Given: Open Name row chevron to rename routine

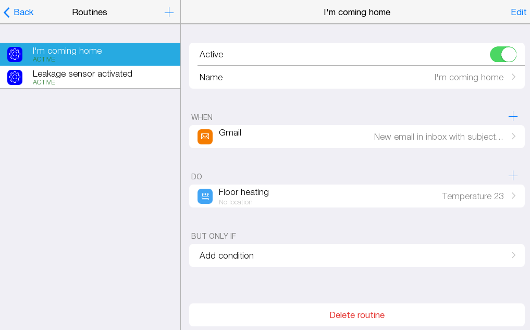Looking at the screenshot, I should point(513,77).
